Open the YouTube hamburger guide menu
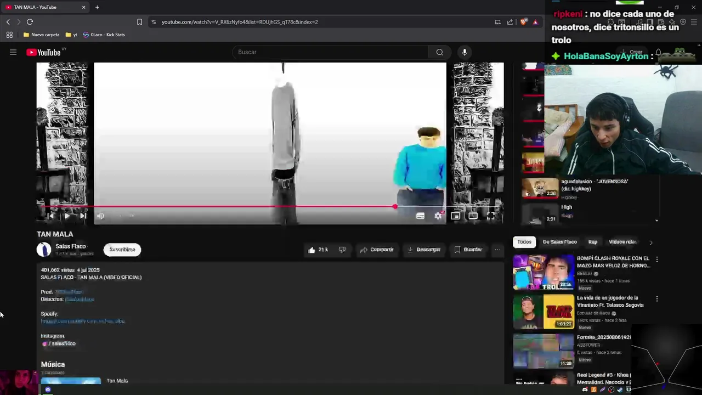This screenshot has height=395, width=702. (x=13, y=52)
